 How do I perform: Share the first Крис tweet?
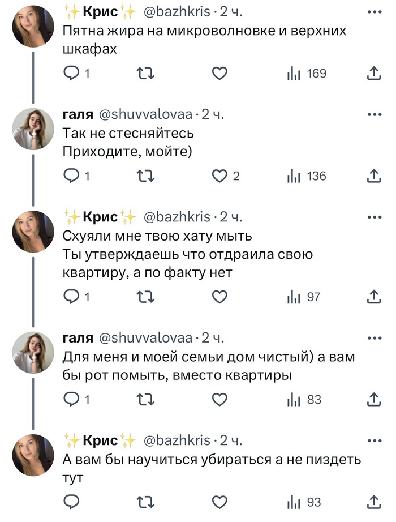point(373,74)
